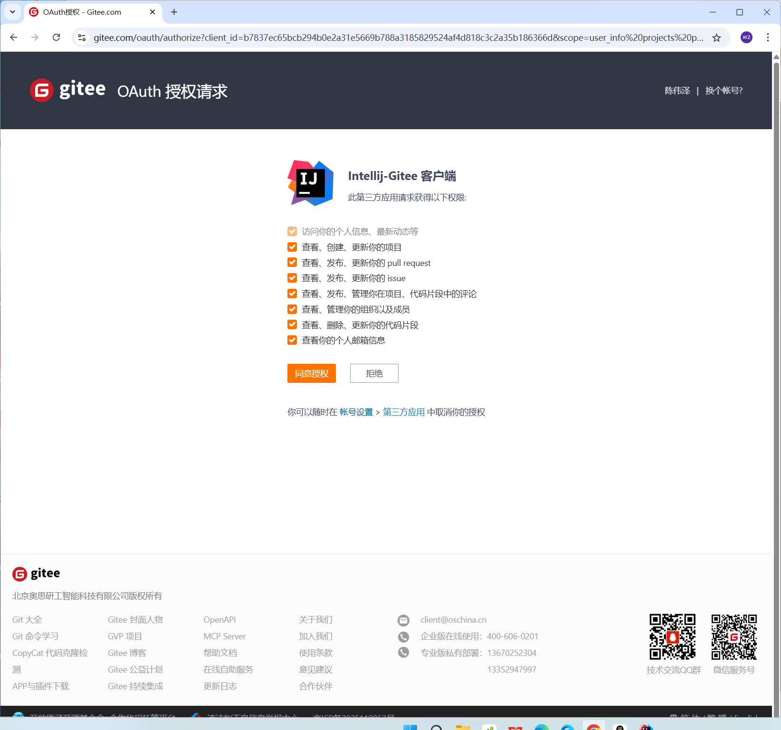This screenshot has height=730, width=781.
Task: Click the IntelliJ IJ application logo
Action: click(x=311, y=183)
